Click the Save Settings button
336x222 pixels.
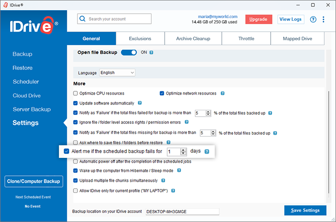coord(305,210)
